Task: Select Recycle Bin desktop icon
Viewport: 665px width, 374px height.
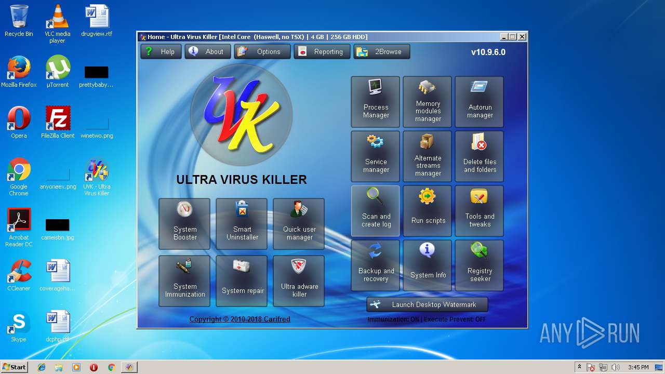Action: click(x=19, y=21)
